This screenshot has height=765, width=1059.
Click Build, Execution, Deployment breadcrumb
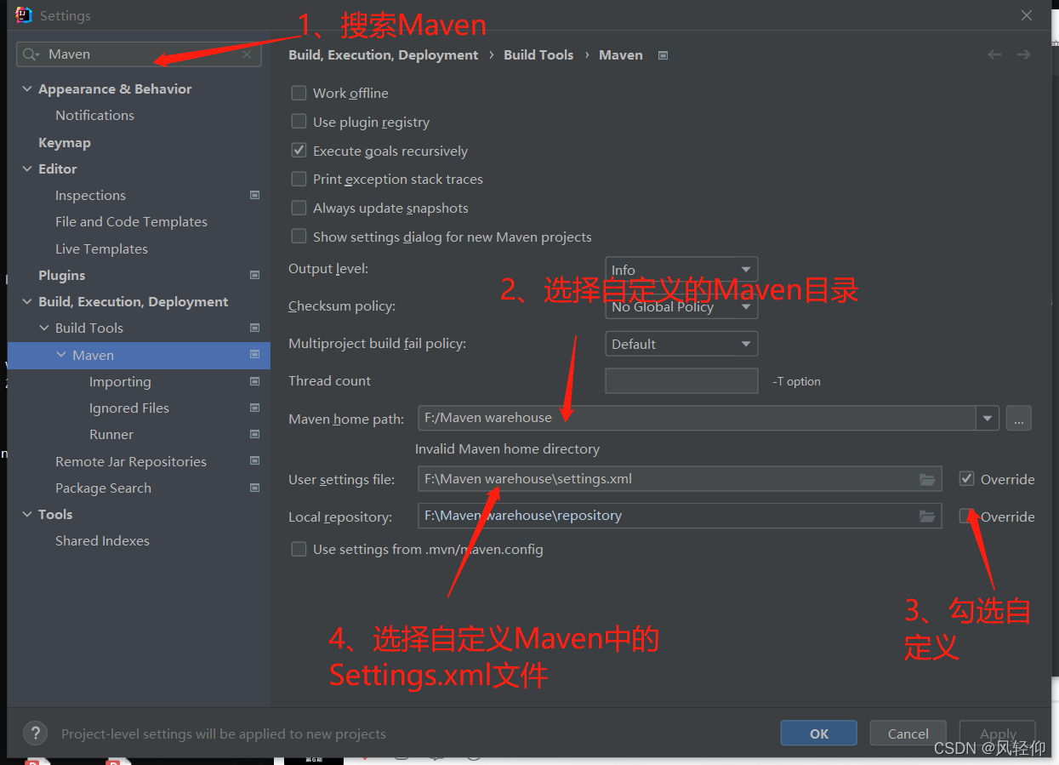click(x=383, y=54)
